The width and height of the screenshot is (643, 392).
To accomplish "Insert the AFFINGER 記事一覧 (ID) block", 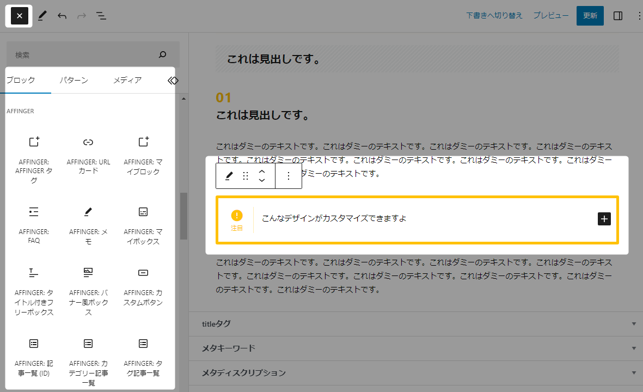I will coord(34,358).
